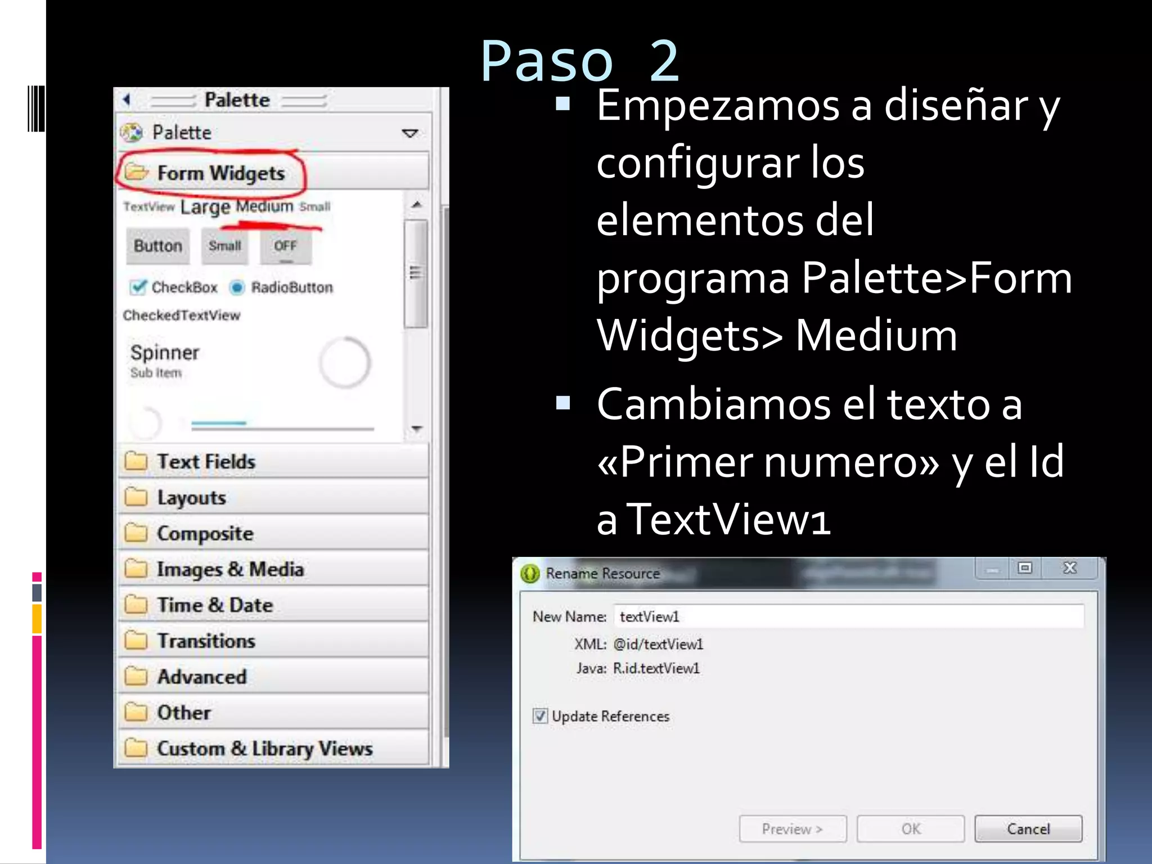Click the Rename Resource dialog app icon
The width and height of the screenshot is (1152, 864).
point(530,574)
